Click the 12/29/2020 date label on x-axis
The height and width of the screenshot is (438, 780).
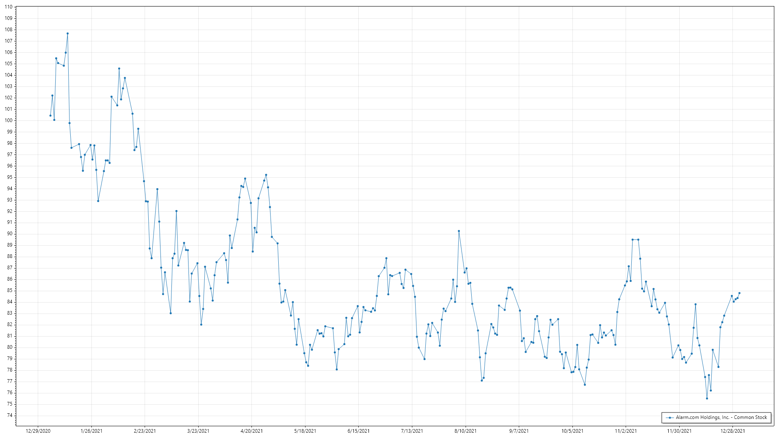click(38, 431)
